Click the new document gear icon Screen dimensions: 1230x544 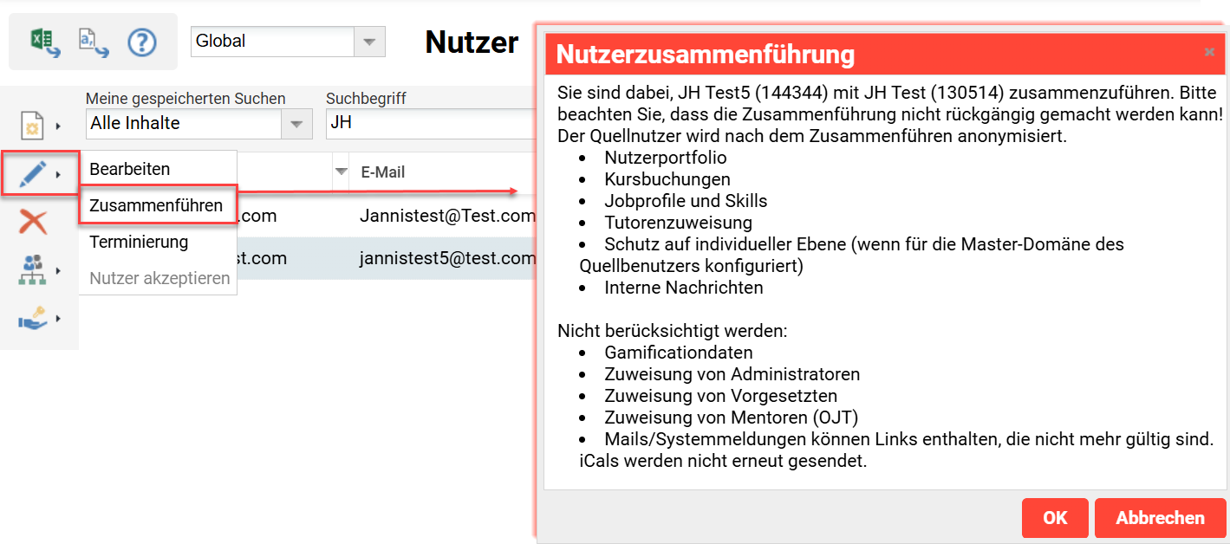(x=32, y=126)
